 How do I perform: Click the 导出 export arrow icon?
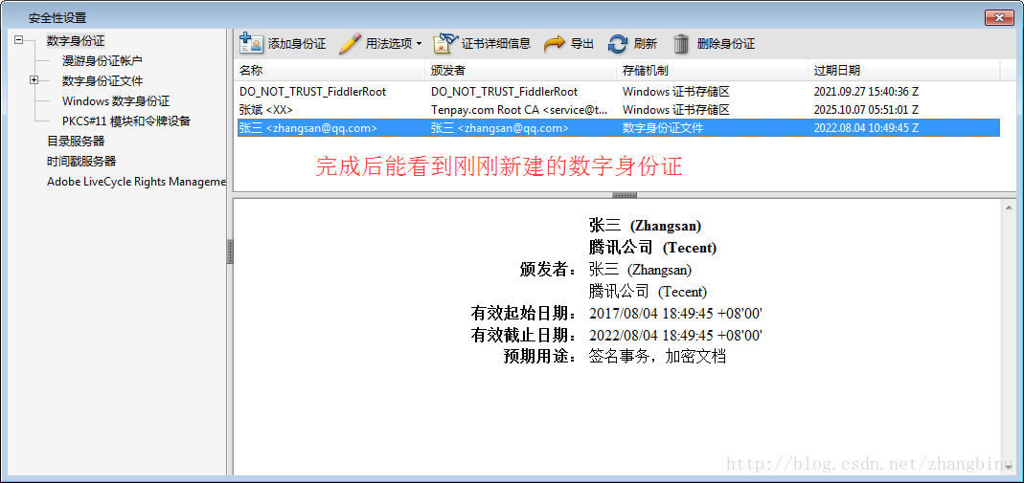555,44
